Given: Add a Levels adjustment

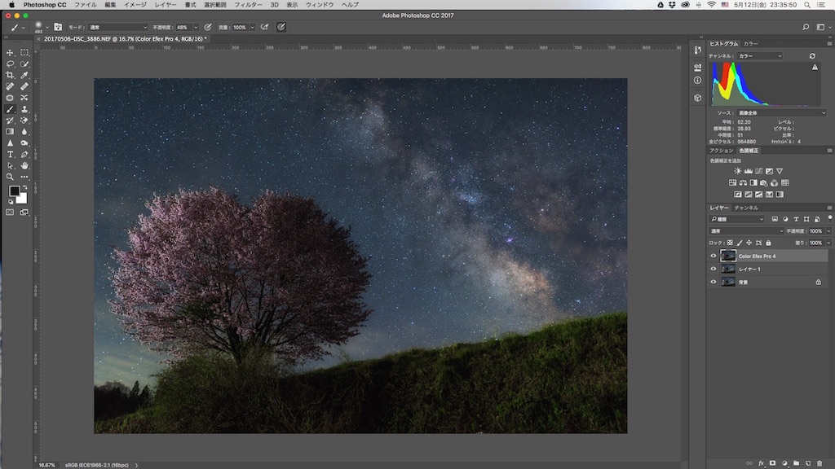Looking at the screenshot, I should point(749,171).
